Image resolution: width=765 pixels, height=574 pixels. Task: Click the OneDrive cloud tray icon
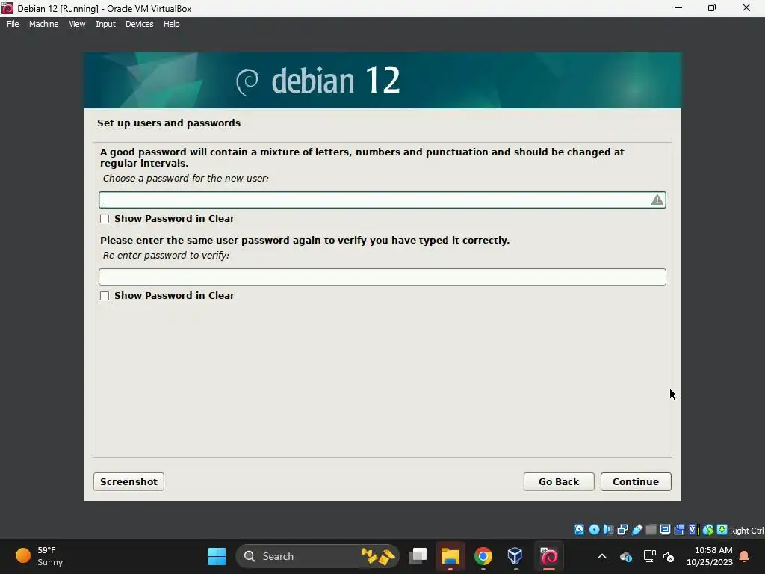pyautogui.click(x=625, y=556)
